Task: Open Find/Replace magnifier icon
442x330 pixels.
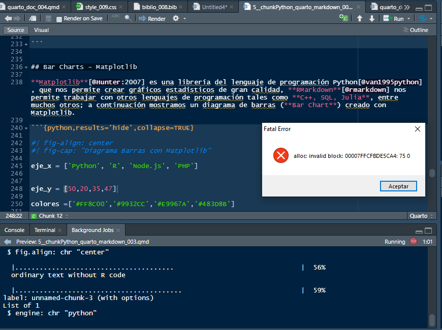Action: click(128, 19)
